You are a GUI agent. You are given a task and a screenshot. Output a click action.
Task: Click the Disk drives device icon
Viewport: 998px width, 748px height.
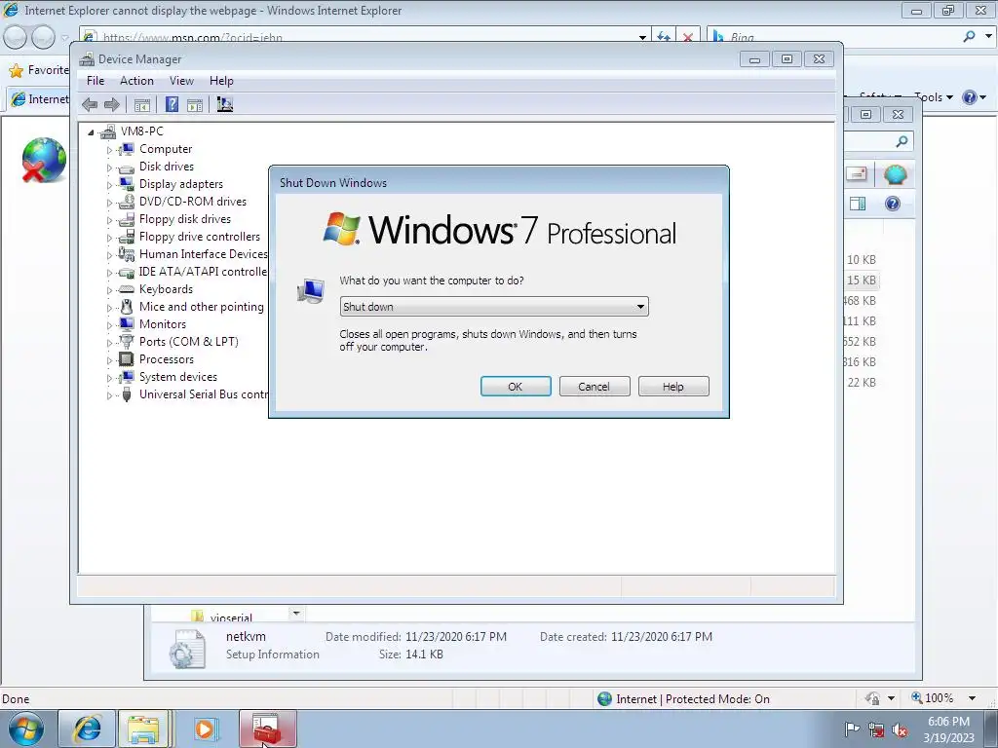[126, 168]
